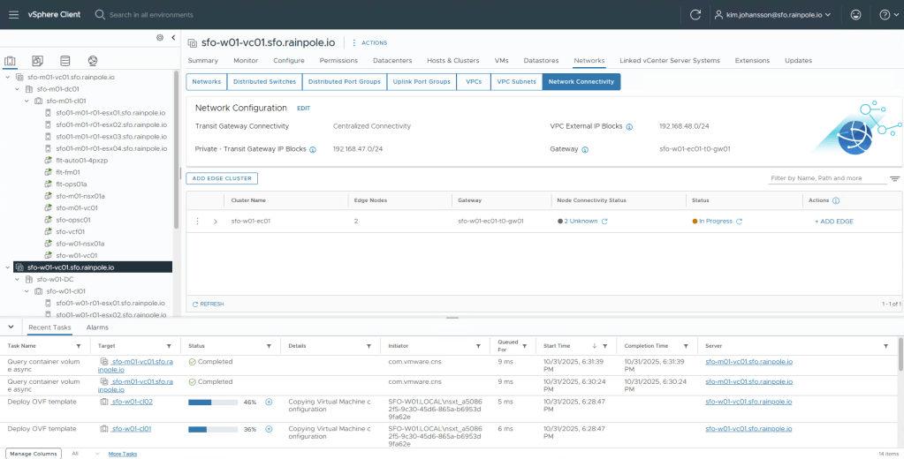
Task: Select the Storage inventory view icon
Action: [65, 61]
